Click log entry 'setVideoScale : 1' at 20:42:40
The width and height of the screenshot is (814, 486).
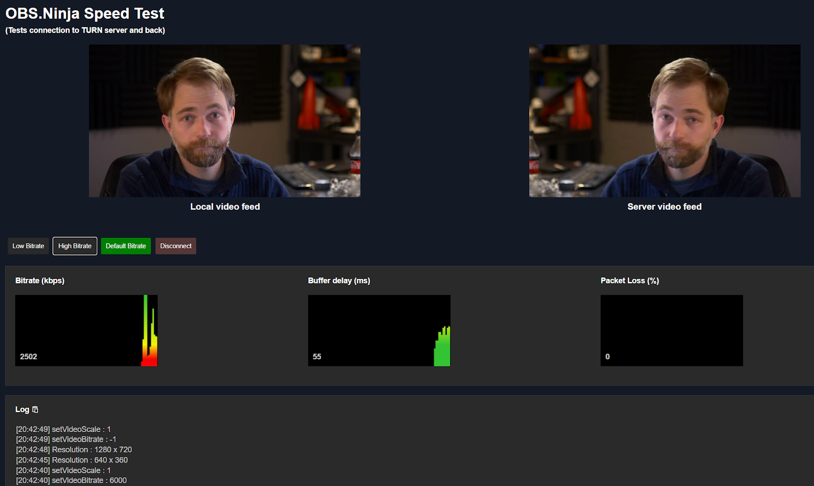63,470
